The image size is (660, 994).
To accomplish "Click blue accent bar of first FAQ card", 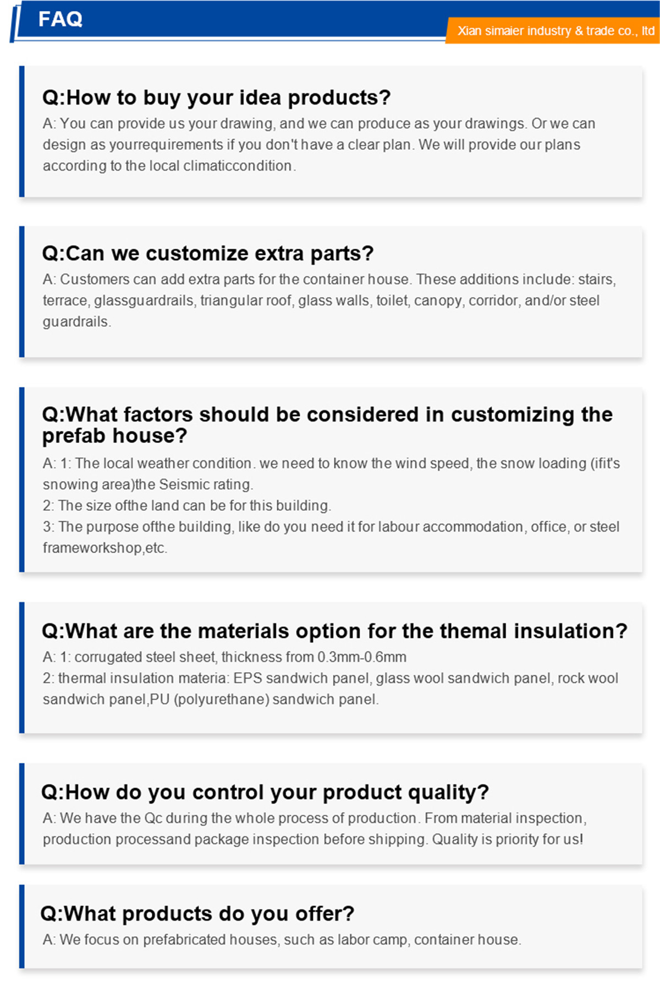I will coord(22,132).
